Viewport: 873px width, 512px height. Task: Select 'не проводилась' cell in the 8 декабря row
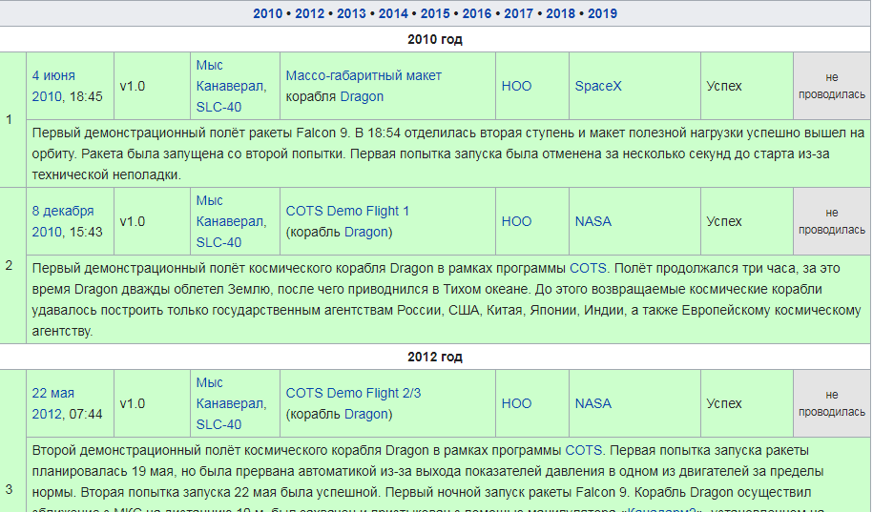tap(832, 221)
